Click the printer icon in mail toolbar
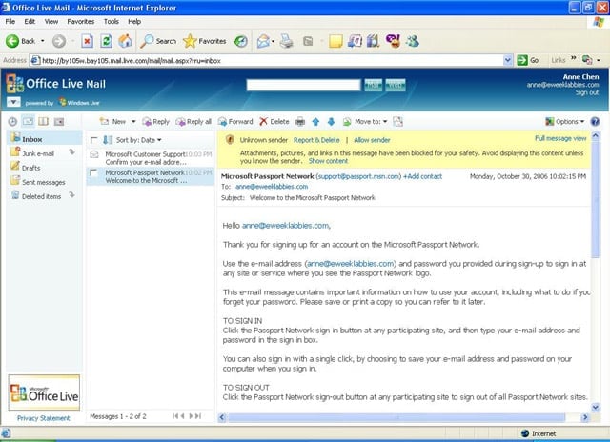The width and height of the screenshot is (610, 442). (300, 122)
